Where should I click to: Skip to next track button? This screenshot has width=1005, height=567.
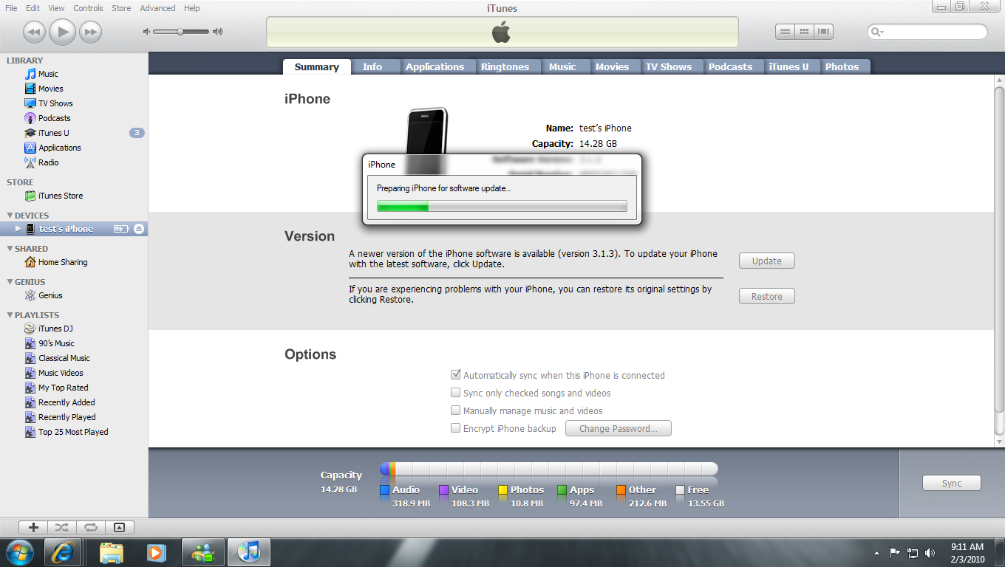[x=90, y=32]
